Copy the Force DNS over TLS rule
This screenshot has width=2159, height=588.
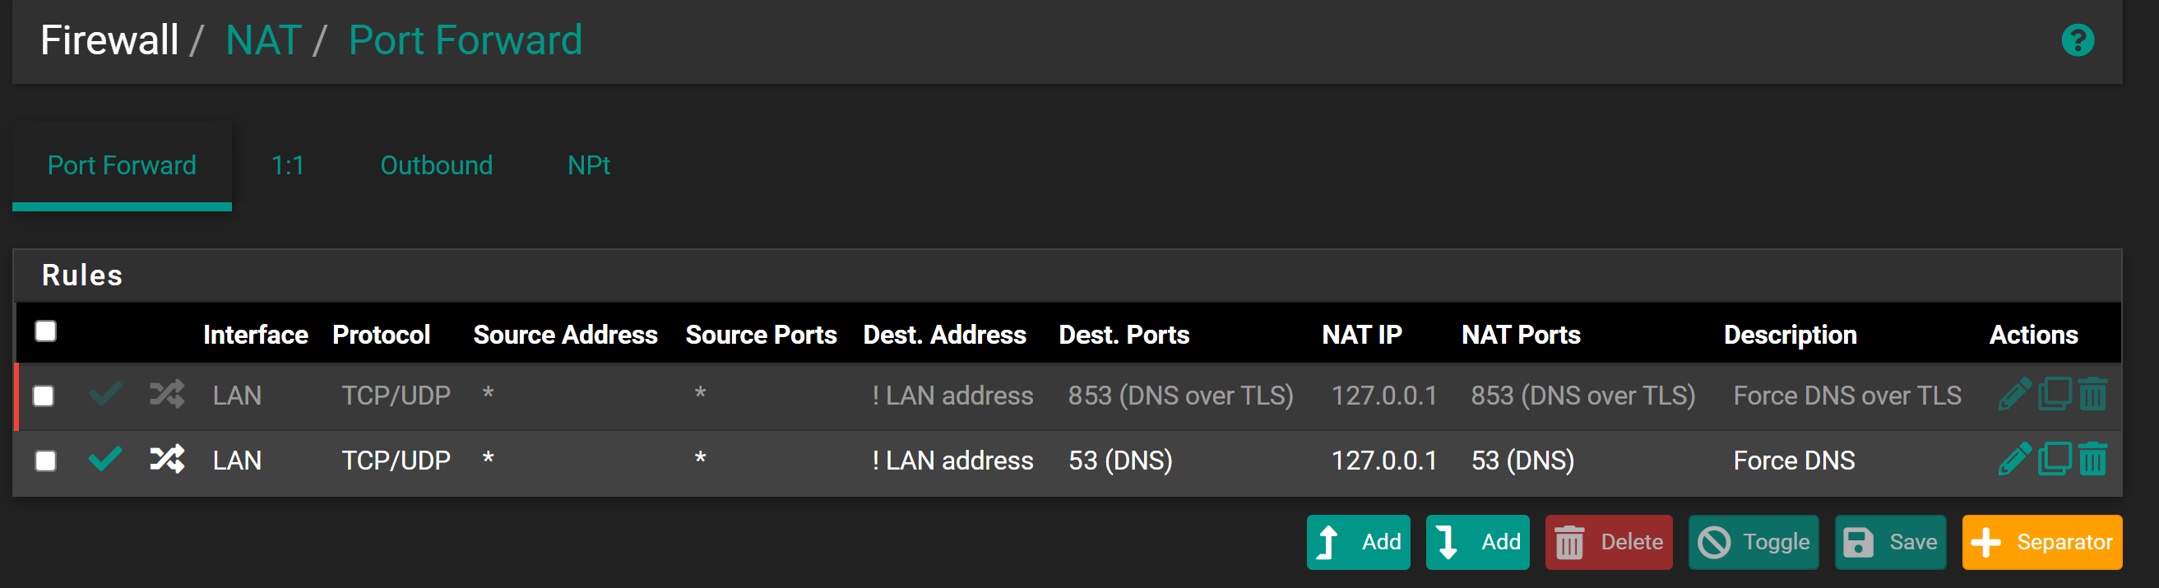(x=2054, y=394)
